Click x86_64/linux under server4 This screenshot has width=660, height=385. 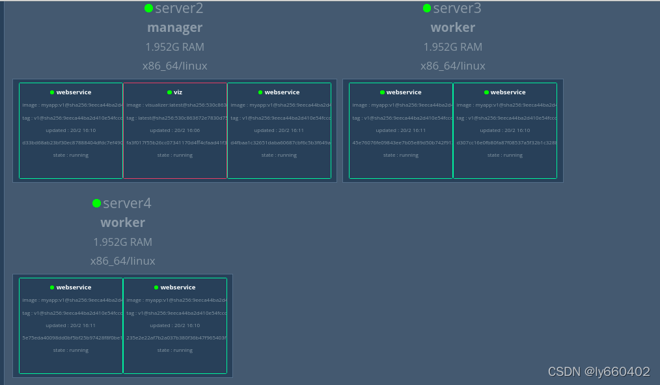(x=123, y=261)
